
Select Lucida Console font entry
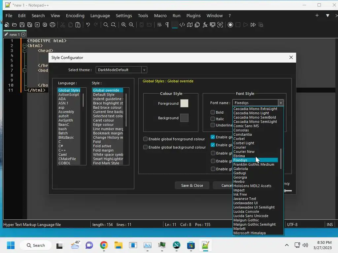pyautogui.click(x=246, y=211)
